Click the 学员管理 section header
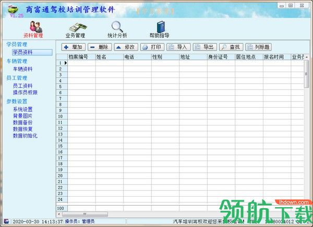The width and height of the screenshot is (313, 227). 17,44
